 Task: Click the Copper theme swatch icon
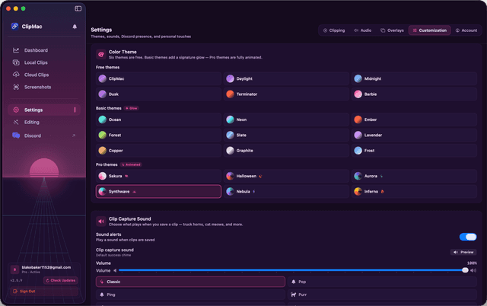click(x=103, y=151)
